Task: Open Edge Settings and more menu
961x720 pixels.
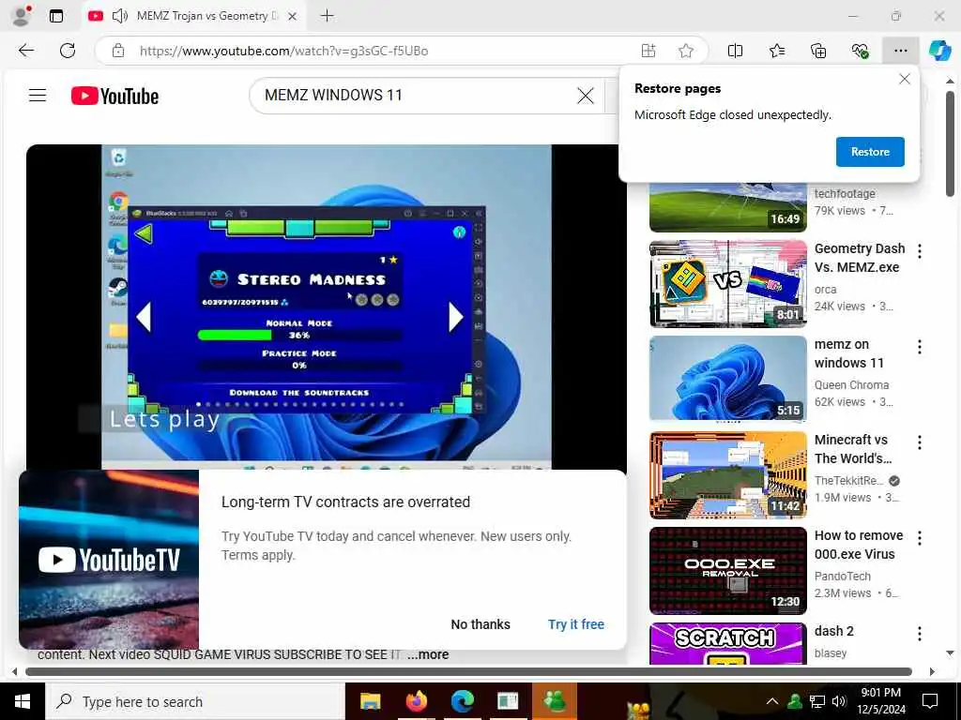Action: [900, 51]
